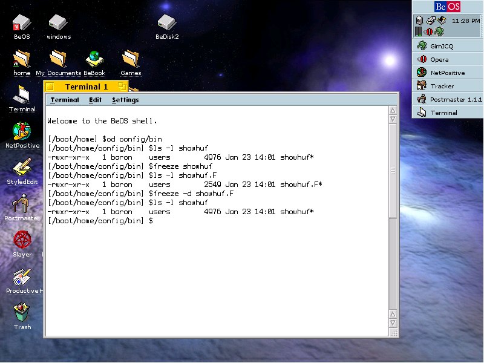Open the Terminal menu in the menu bar
Screen dimensions: 484x363
[x=65, y=100]
